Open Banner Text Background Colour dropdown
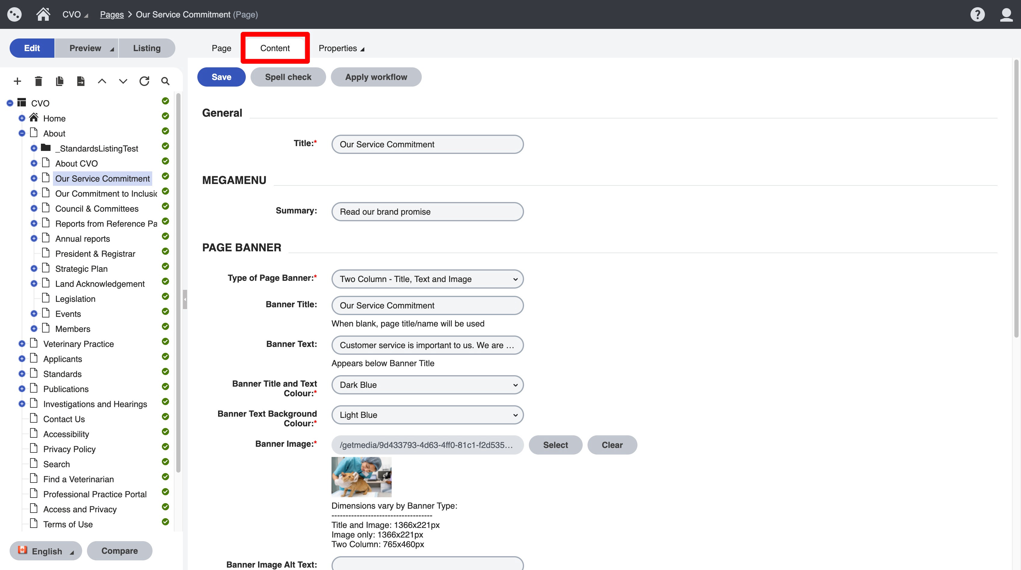Screen dimensions: 1021x570 click(427, 415)
